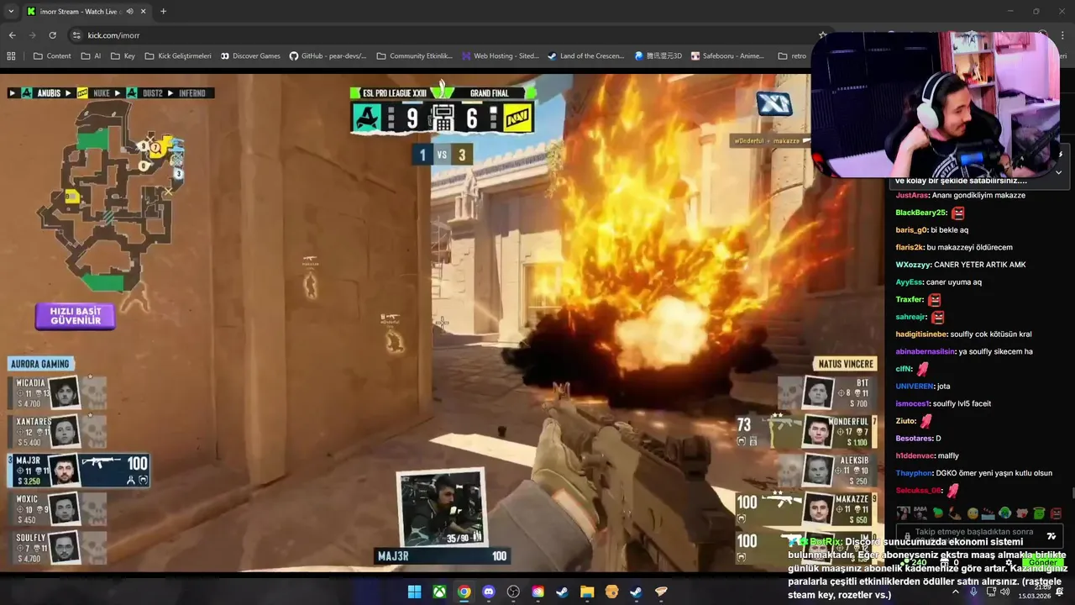Expand the chevron below the webcam overlay

click(x=1058, y=172)
